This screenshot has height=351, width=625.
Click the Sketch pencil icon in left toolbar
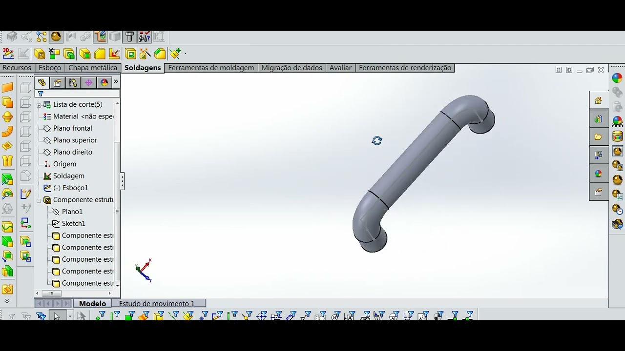coord(26,194)
